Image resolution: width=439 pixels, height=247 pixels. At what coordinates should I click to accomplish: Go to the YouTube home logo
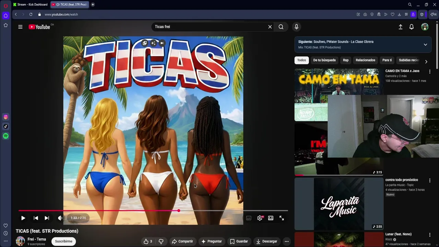(x=39, y=27)
